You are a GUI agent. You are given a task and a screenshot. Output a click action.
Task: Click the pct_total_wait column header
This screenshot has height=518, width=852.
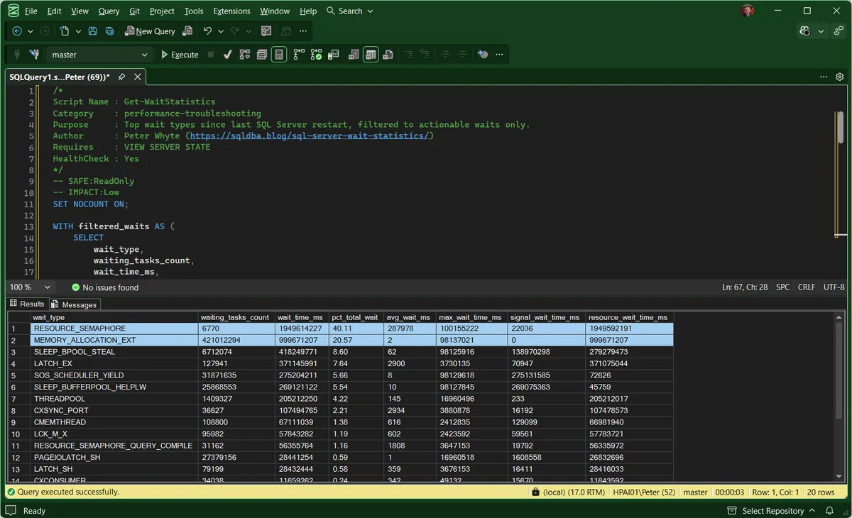tap(356, 317)
